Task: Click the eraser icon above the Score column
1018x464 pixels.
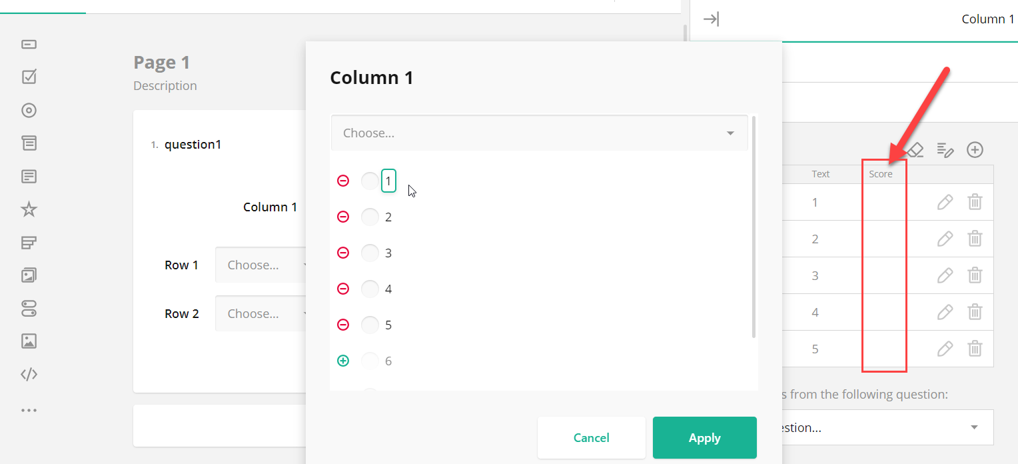Action: pos(914,149)
